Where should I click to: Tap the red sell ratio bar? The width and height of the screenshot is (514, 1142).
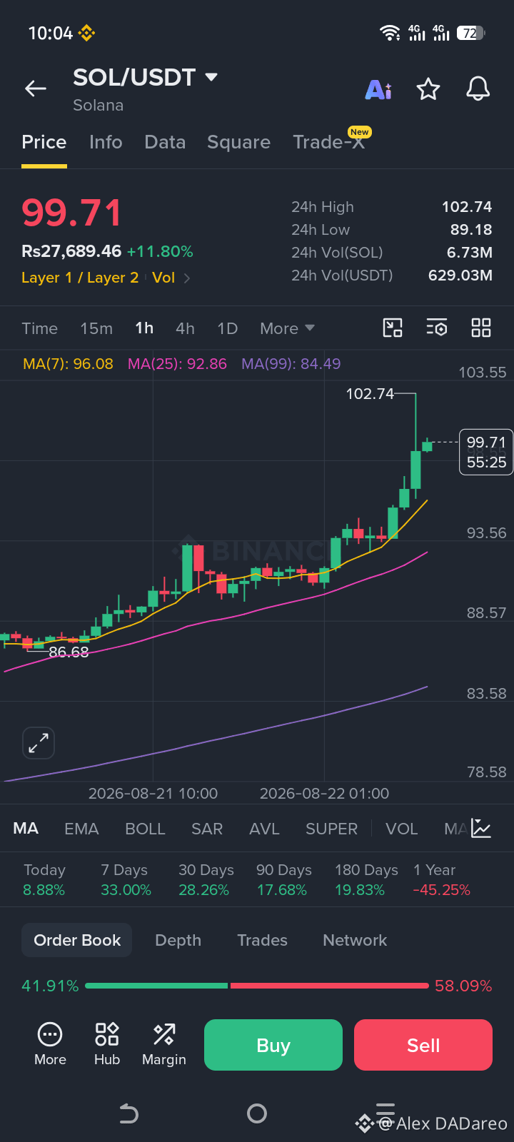coord(329,986)
